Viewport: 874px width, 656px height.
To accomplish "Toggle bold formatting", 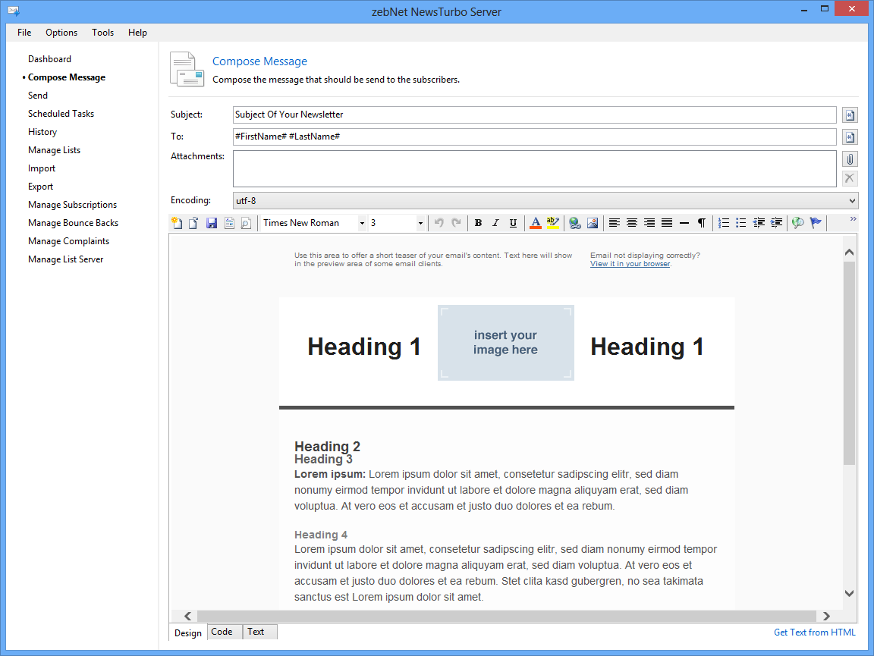I will [x=478, y=223].
